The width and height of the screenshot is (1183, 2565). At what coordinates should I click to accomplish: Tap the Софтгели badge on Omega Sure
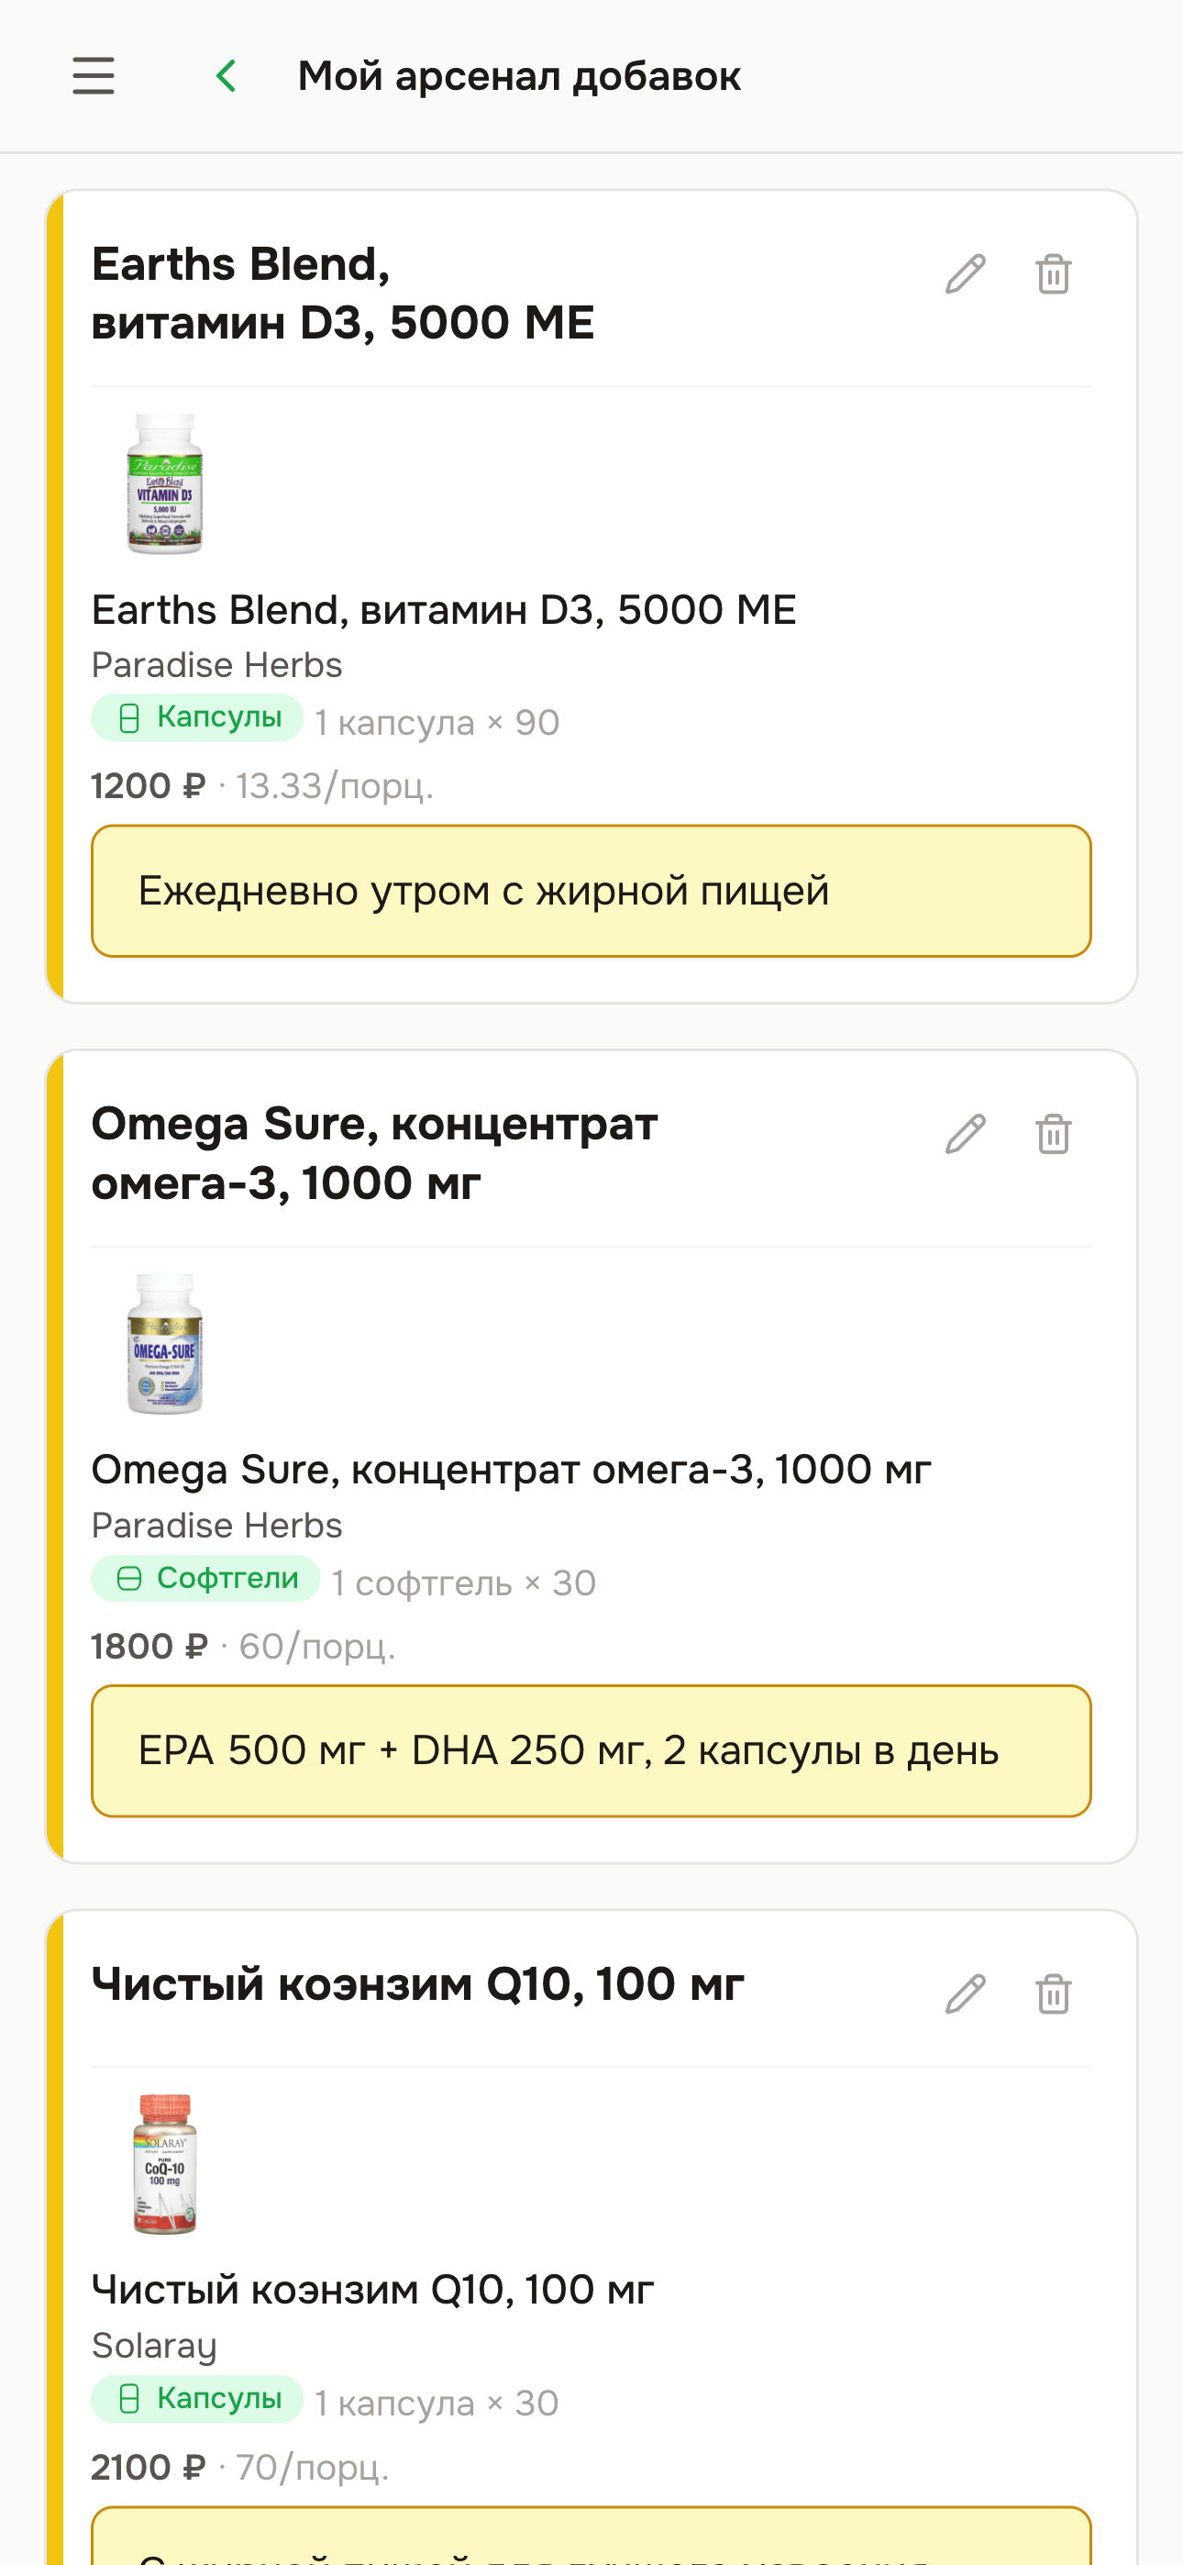pos(205,1578)
